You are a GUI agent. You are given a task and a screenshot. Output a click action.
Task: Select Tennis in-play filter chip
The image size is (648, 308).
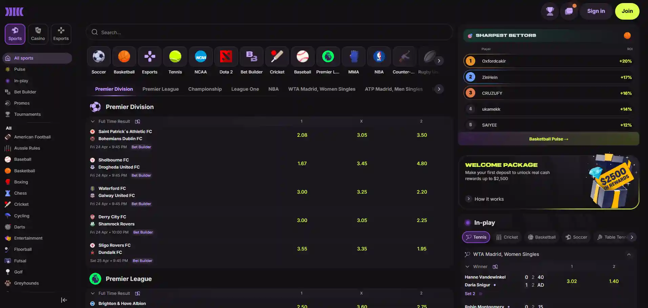click(476, 237)
